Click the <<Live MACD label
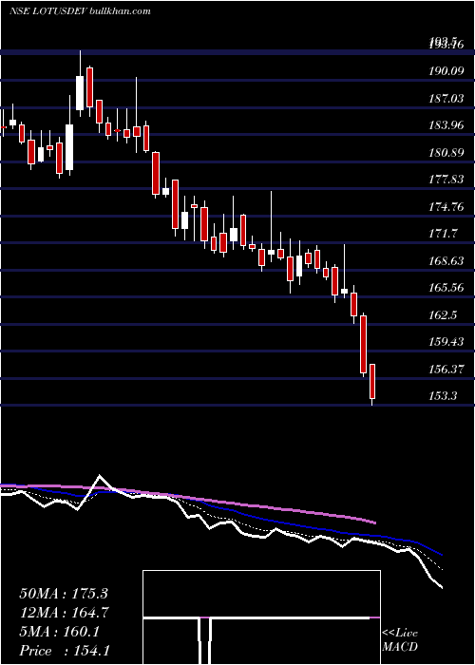 (x=400, y=639)
